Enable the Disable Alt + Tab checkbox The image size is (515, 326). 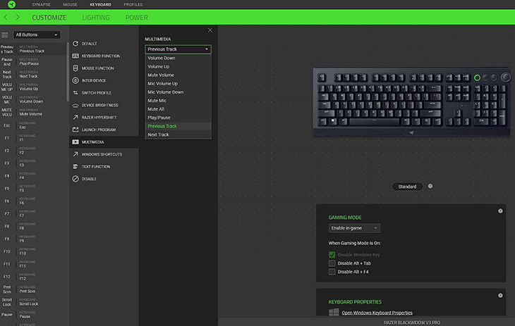332,263
